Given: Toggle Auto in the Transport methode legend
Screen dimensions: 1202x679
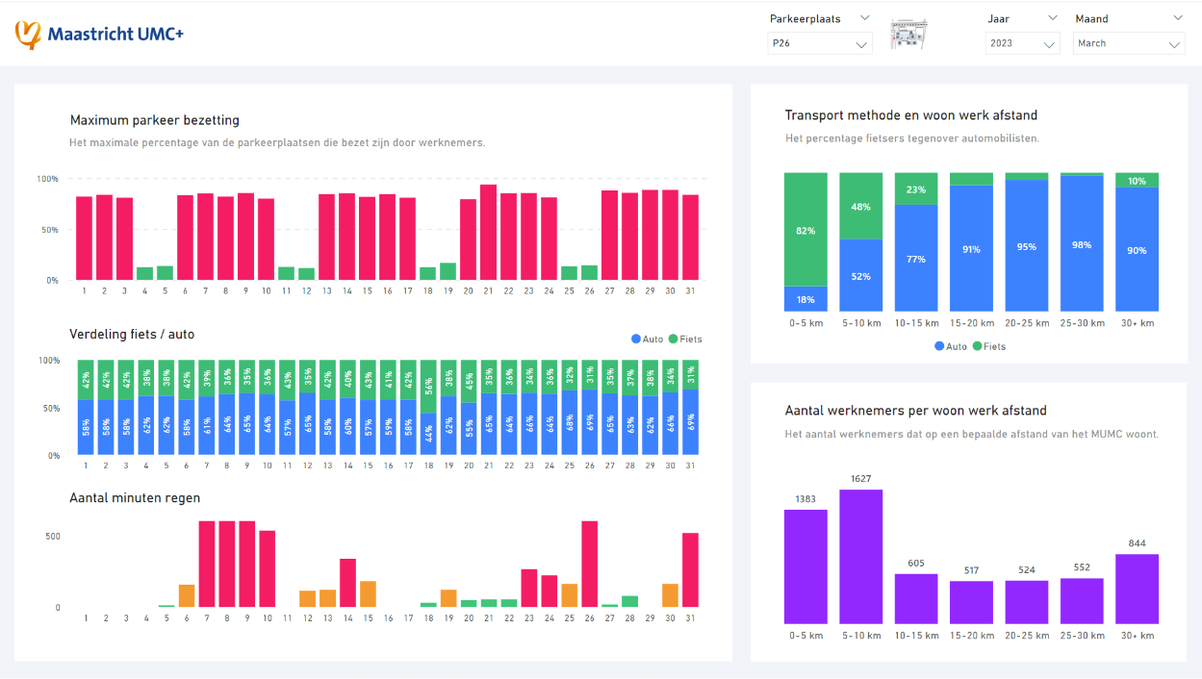Looking at the screenshot, I should pos(948,345).
